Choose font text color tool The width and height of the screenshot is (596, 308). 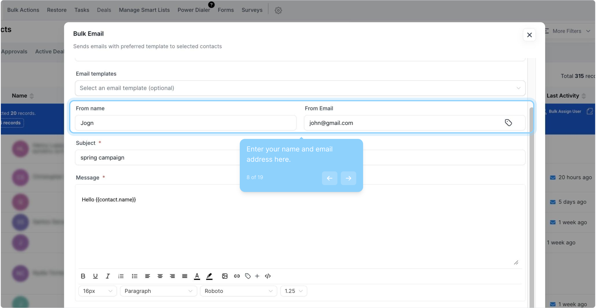click(x=197, y=276)
